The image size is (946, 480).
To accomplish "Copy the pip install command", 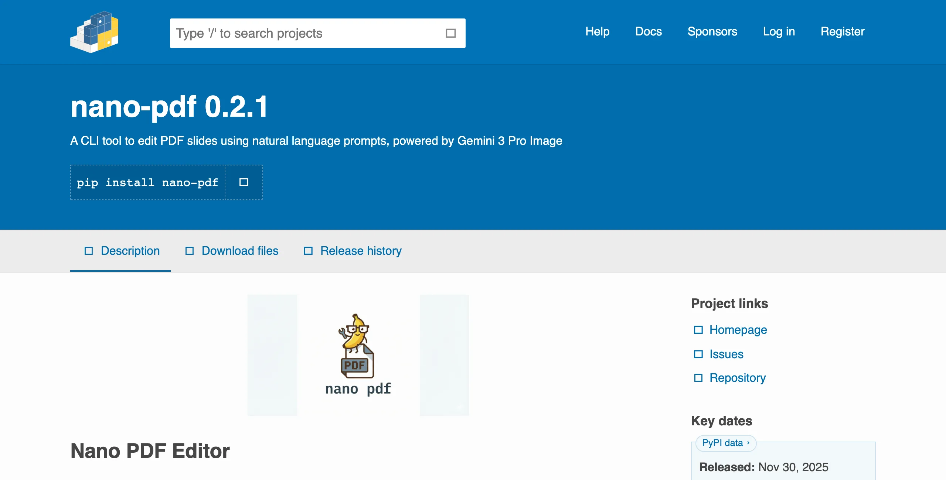I will (x=244, y=182).
